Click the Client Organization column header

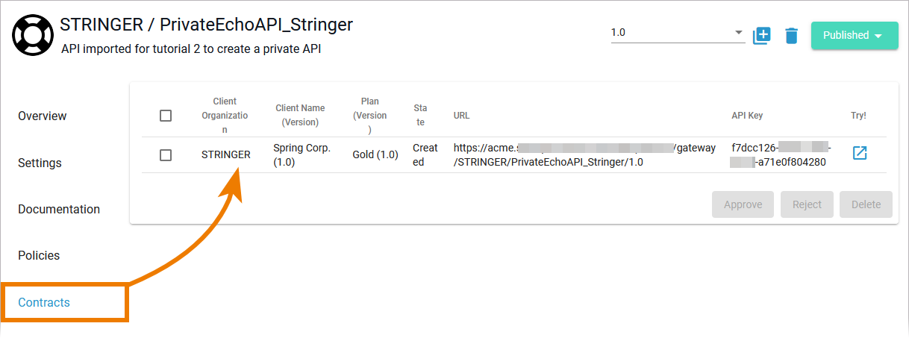click(225, 115)
